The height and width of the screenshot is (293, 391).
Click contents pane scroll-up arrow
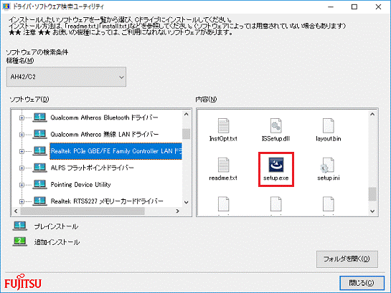(x=372, y=114)
